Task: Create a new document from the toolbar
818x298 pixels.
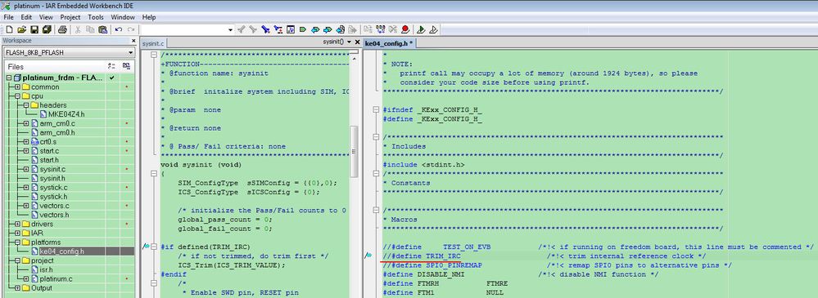Action: pyautogui.click(x=9, y=29)
